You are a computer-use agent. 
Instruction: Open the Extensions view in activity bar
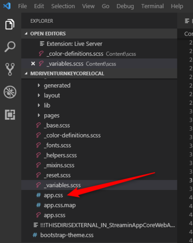[10, 115]
